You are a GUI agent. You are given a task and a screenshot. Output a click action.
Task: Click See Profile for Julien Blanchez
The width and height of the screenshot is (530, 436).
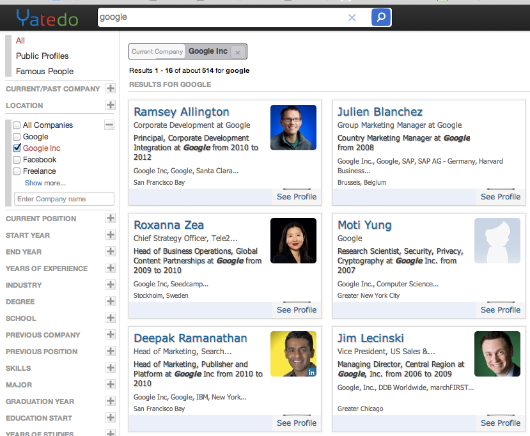(x=500, y=197)
